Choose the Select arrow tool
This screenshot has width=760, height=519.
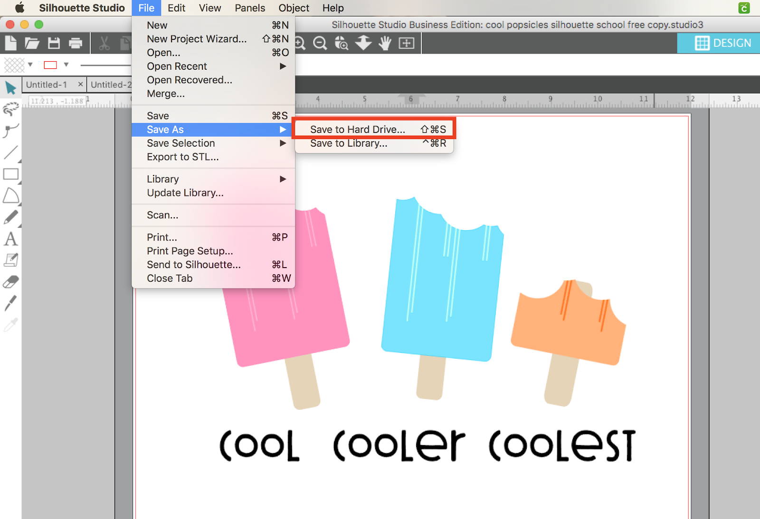11,88
